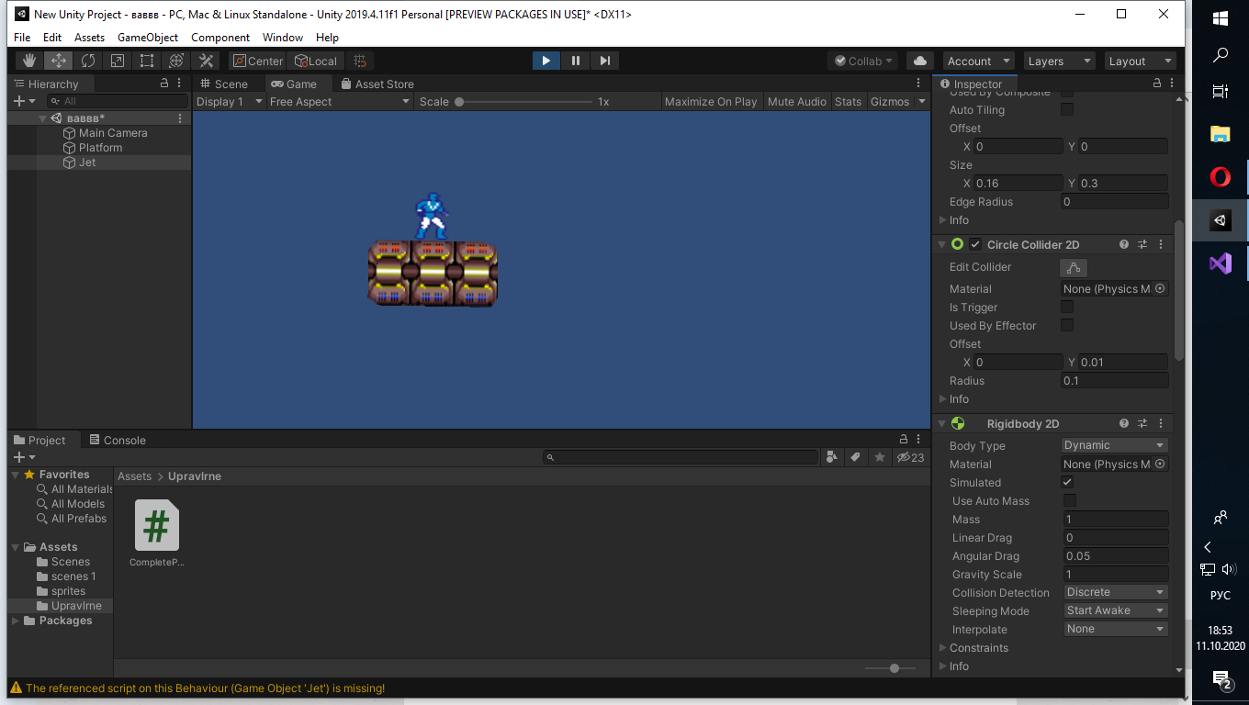Switch to the Scene tab
The image size is (1249, 705).
click(223, 84)
